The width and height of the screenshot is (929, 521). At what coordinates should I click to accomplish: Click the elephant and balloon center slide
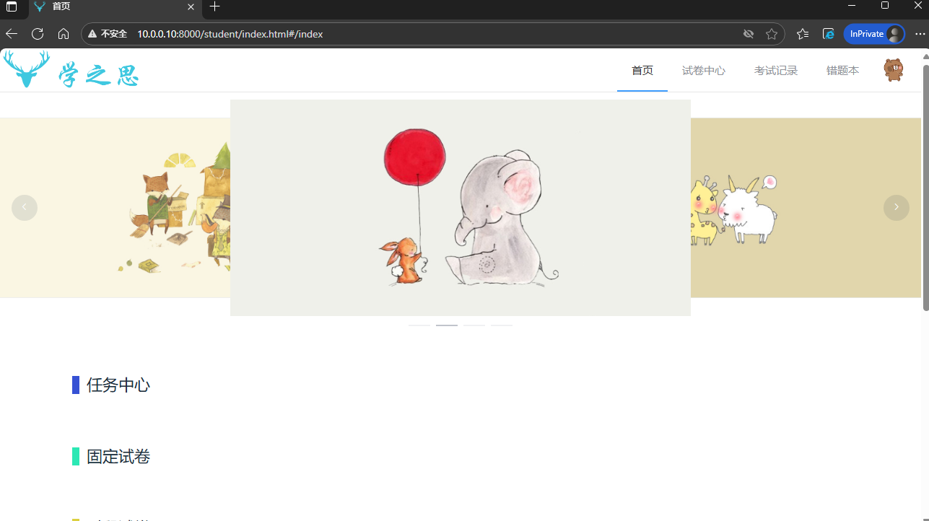[461, 208]
